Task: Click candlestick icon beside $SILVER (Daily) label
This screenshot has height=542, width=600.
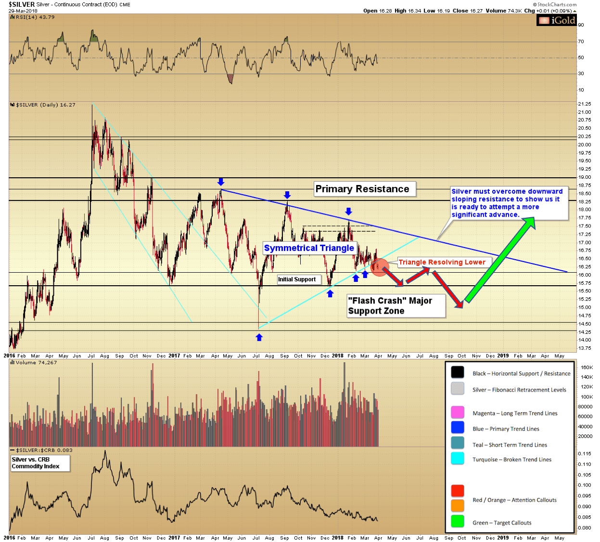Action: tap(13, 105)
